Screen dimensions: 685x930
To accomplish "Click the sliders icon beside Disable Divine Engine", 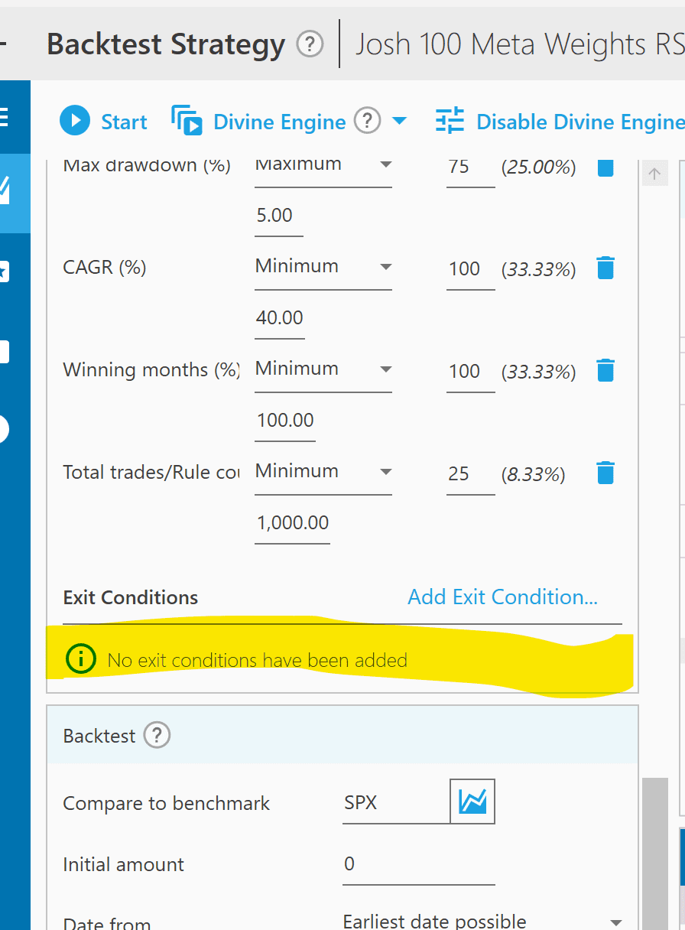I will pyautogui.click(x=450, y=121).
